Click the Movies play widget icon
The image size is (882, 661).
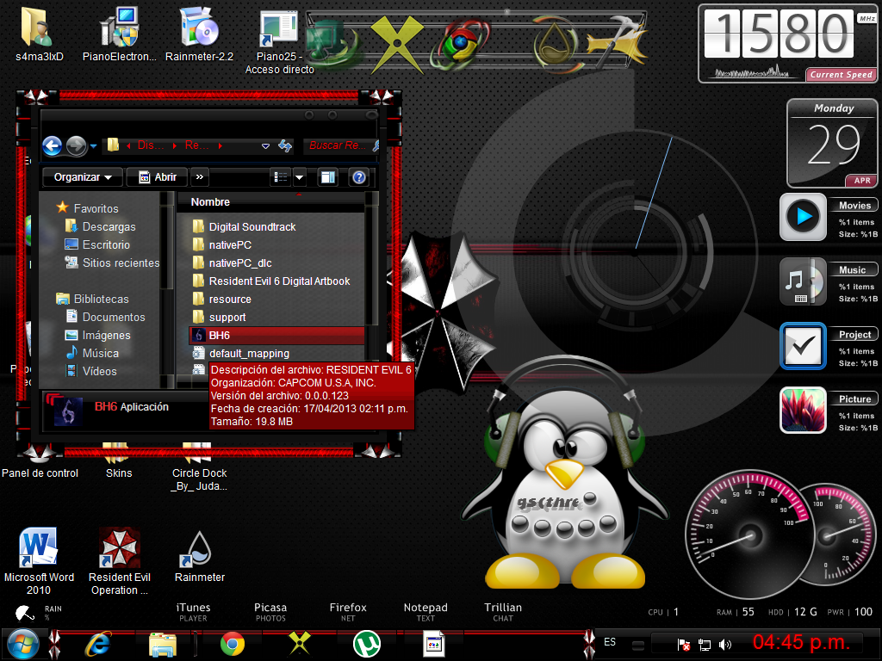click(803, 216)
